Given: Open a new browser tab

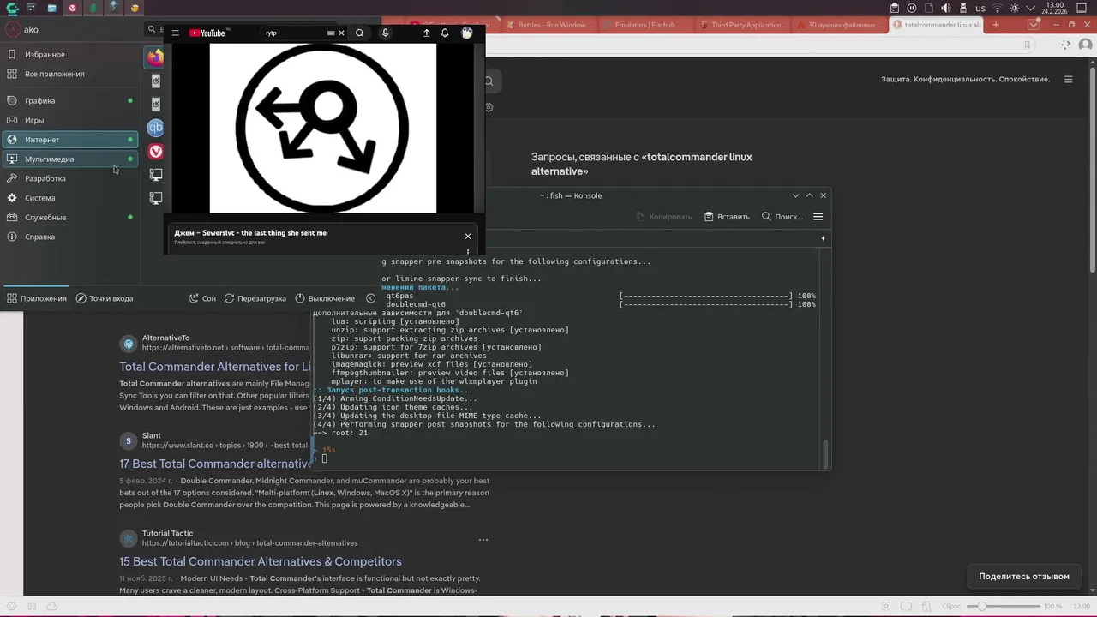Looking at the screenshot, I should click(996, 25).
